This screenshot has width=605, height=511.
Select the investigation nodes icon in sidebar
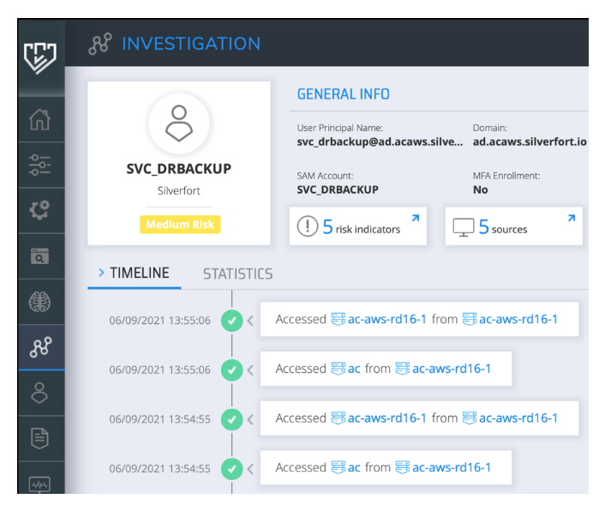pyautogui.click(x=40, y=346)
